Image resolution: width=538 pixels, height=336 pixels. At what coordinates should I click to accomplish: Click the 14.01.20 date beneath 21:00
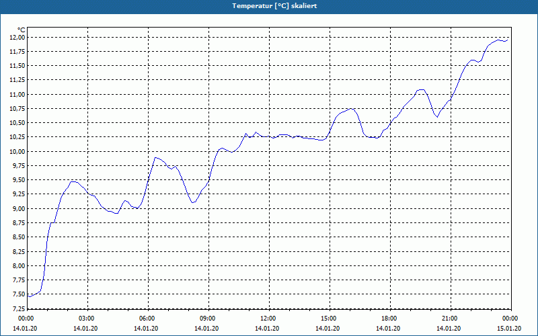point(449,329)
